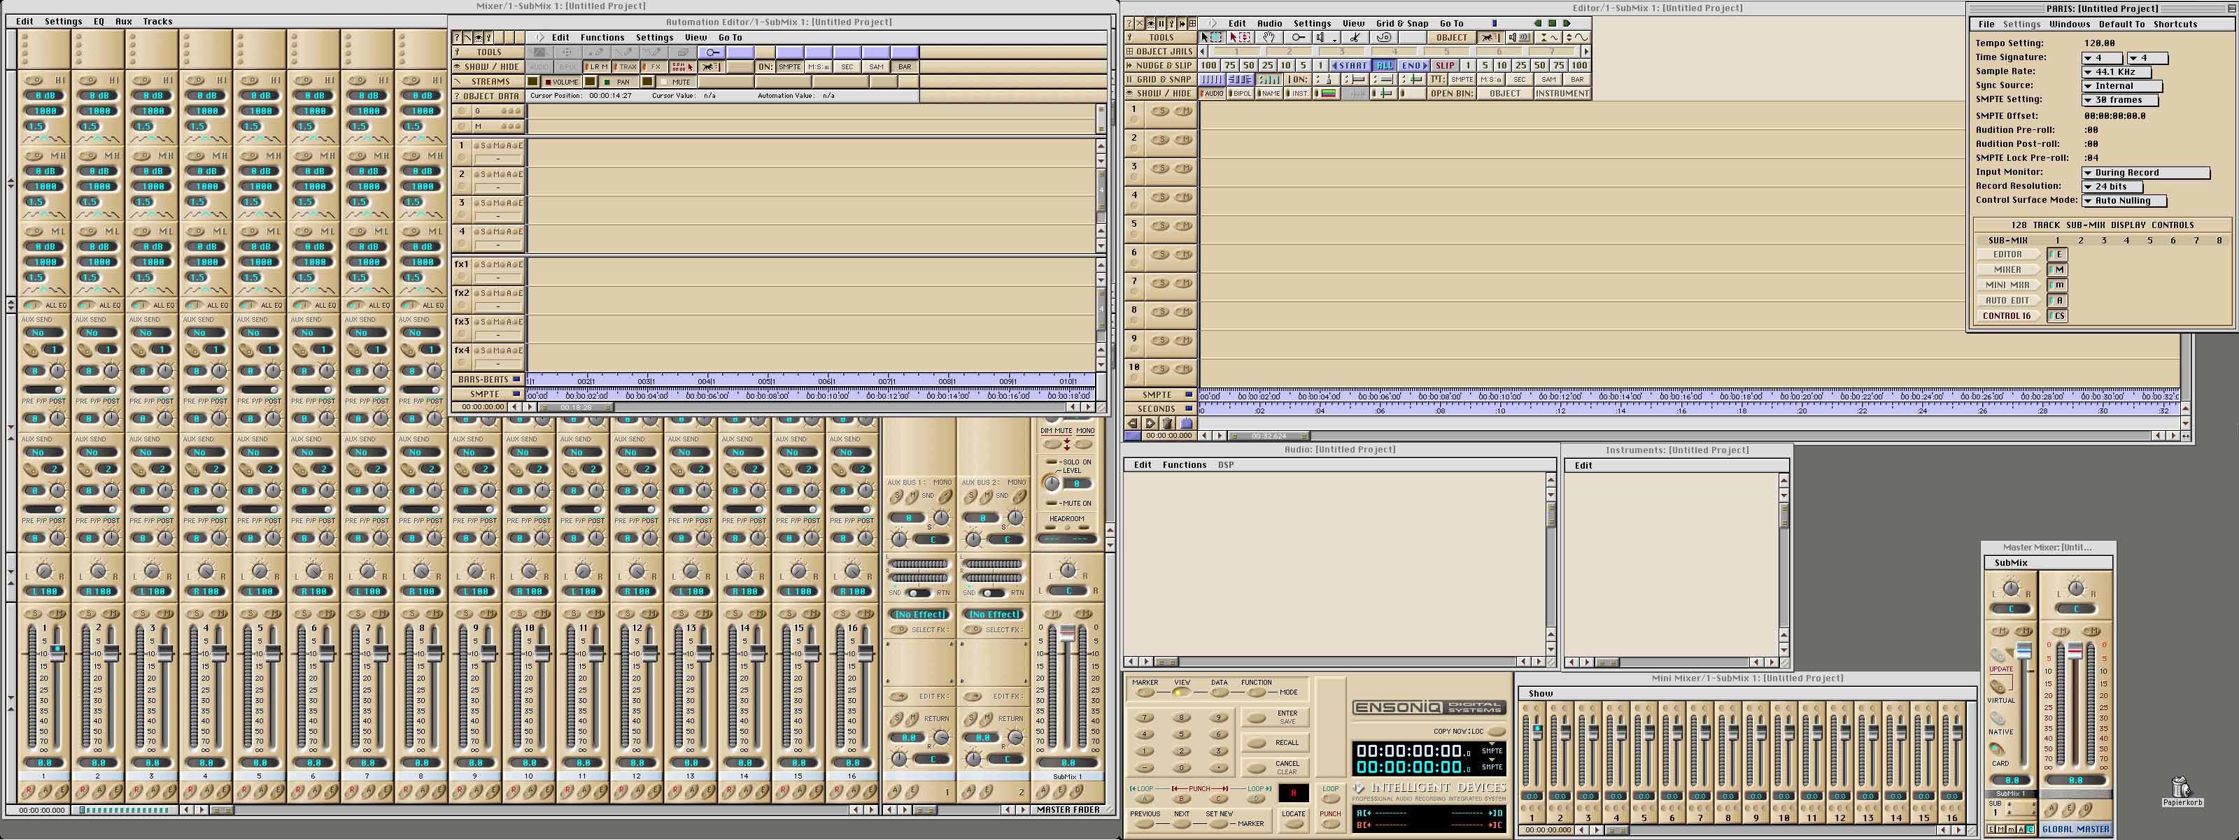Image resolution: width=2239 pixels, height=840 pixels.
Task: Open the Sync Source Internal dropdown
Action: [2121, 86]
